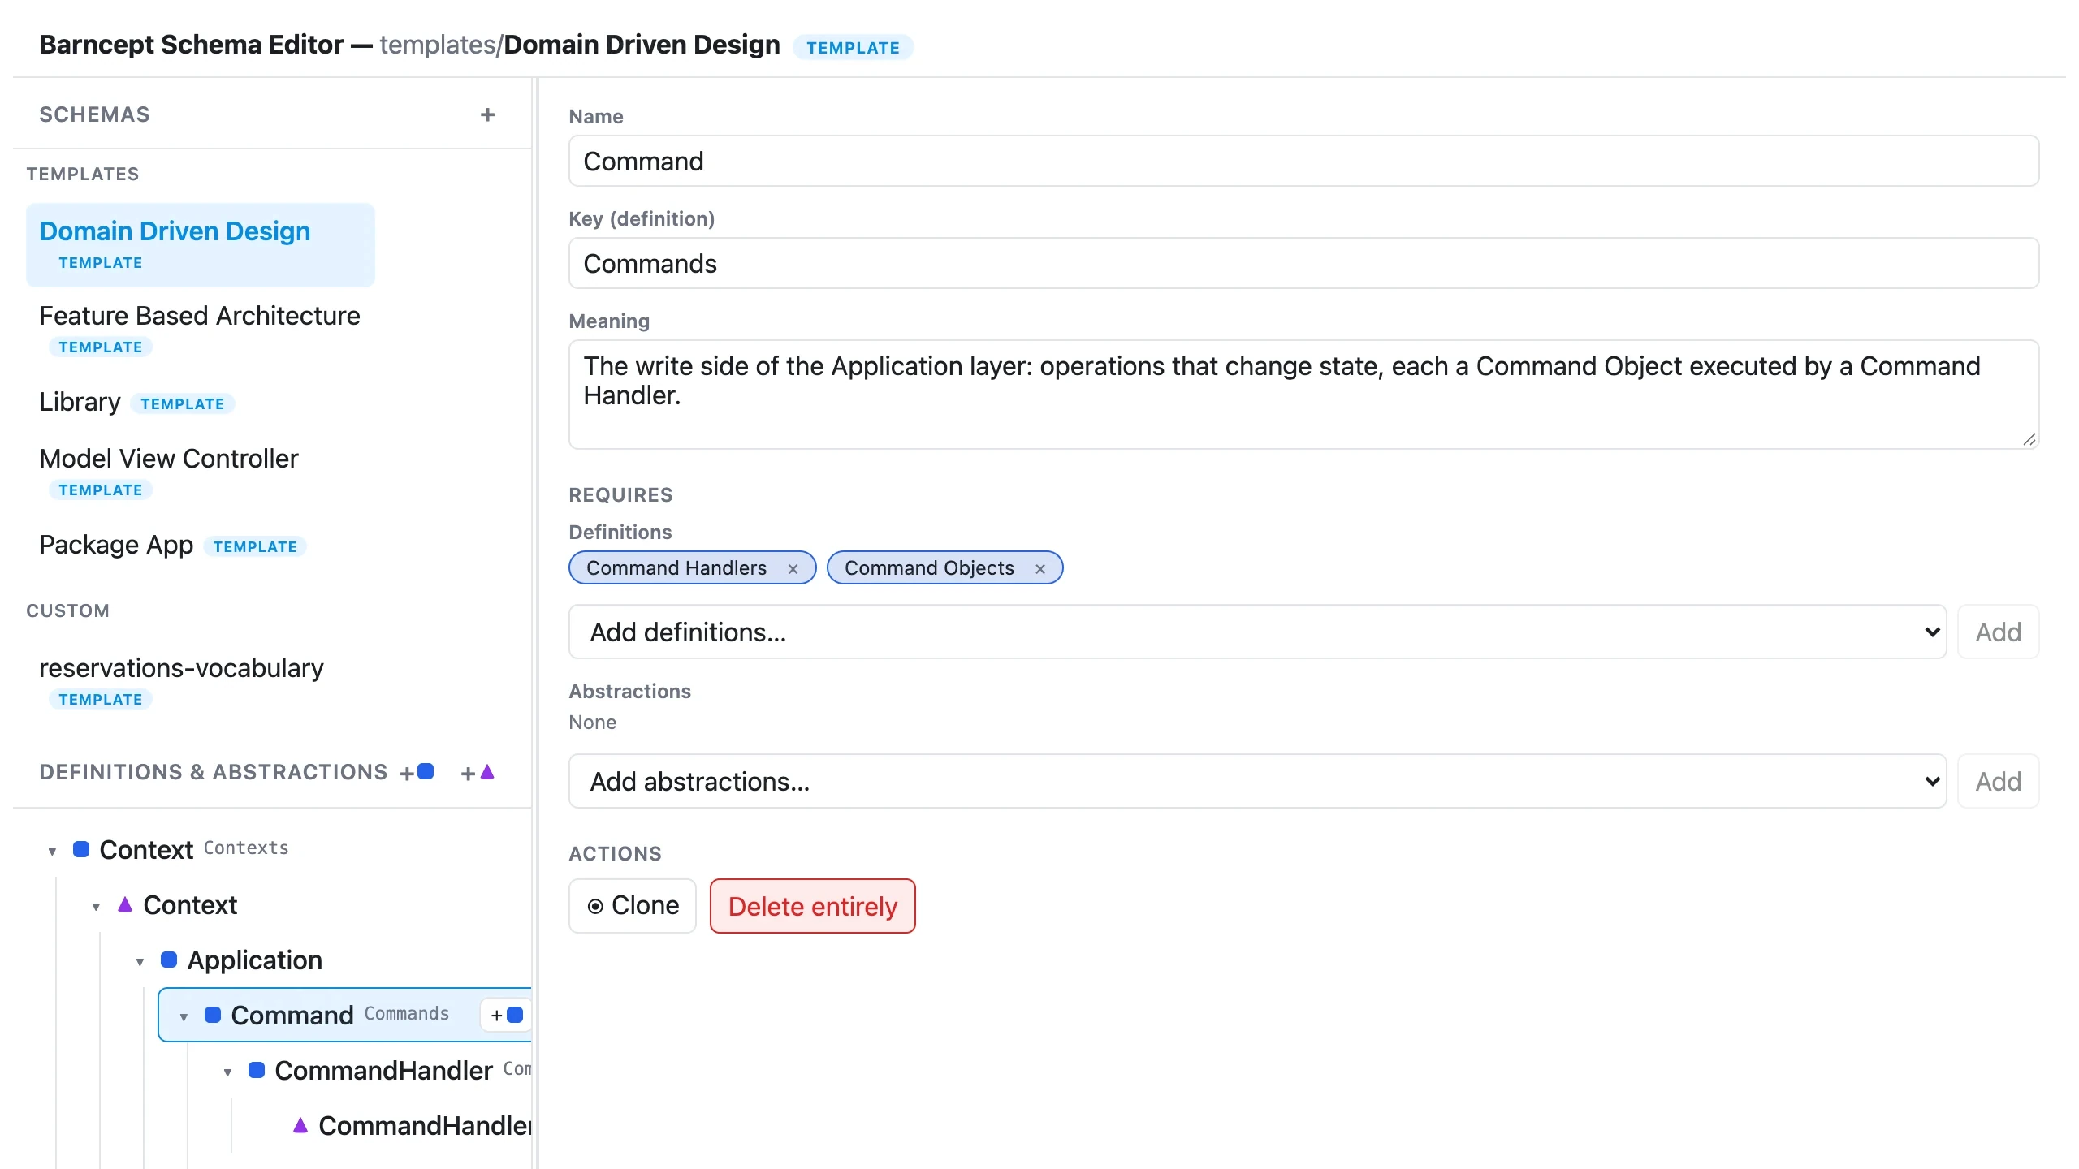
Task: Select Application node in tree
Action: point(255,960)
